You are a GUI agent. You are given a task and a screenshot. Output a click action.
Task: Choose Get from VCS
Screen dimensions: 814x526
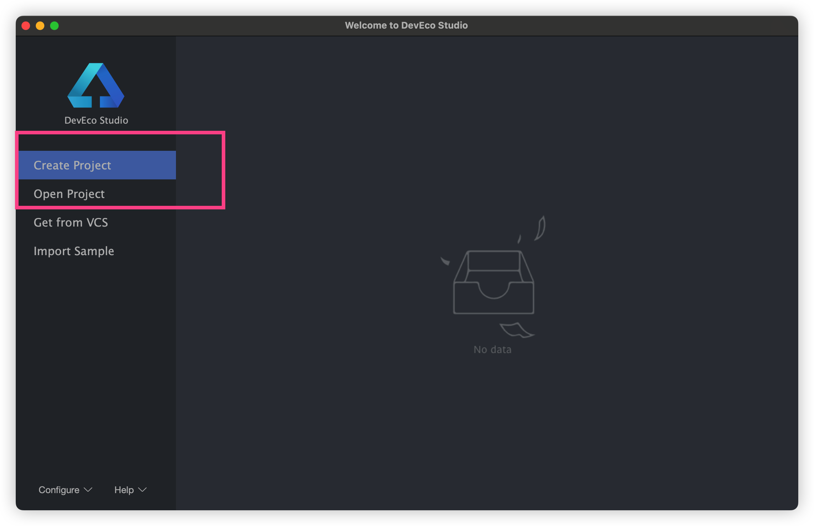(71, 222)
